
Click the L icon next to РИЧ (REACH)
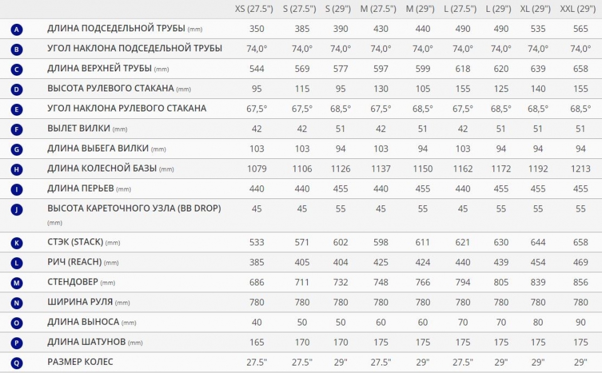pos(16,263)
